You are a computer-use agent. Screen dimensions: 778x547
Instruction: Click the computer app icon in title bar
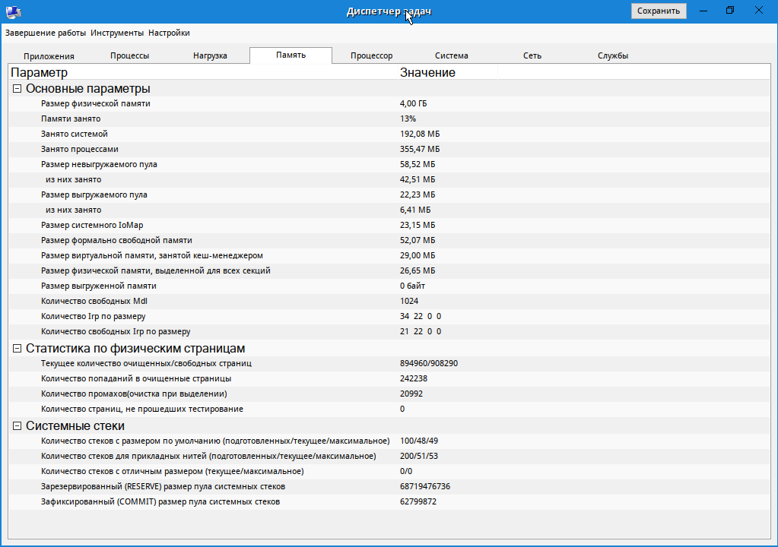click(14, 11)
